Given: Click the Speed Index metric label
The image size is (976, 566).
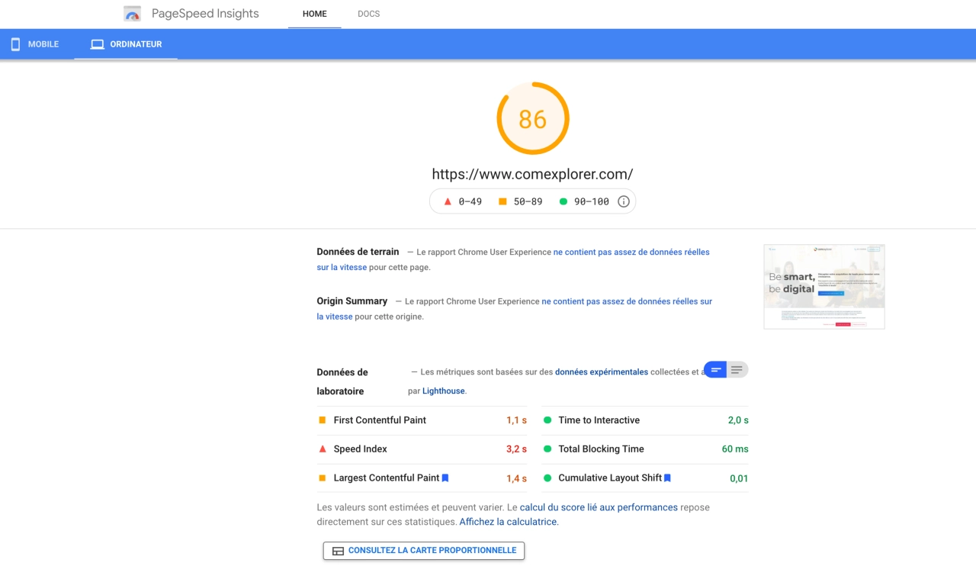Looking at the screenshot, I should (x=361, y=449).
